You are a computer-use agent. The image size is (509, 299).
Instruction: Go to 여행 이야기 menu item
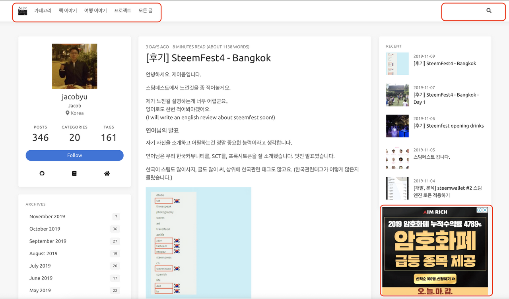pyautogui.click(x=95, y=11)
